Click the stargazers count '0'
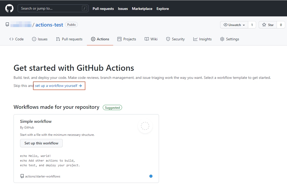This screenshot has width=287, height=185. tap(281, 25)
